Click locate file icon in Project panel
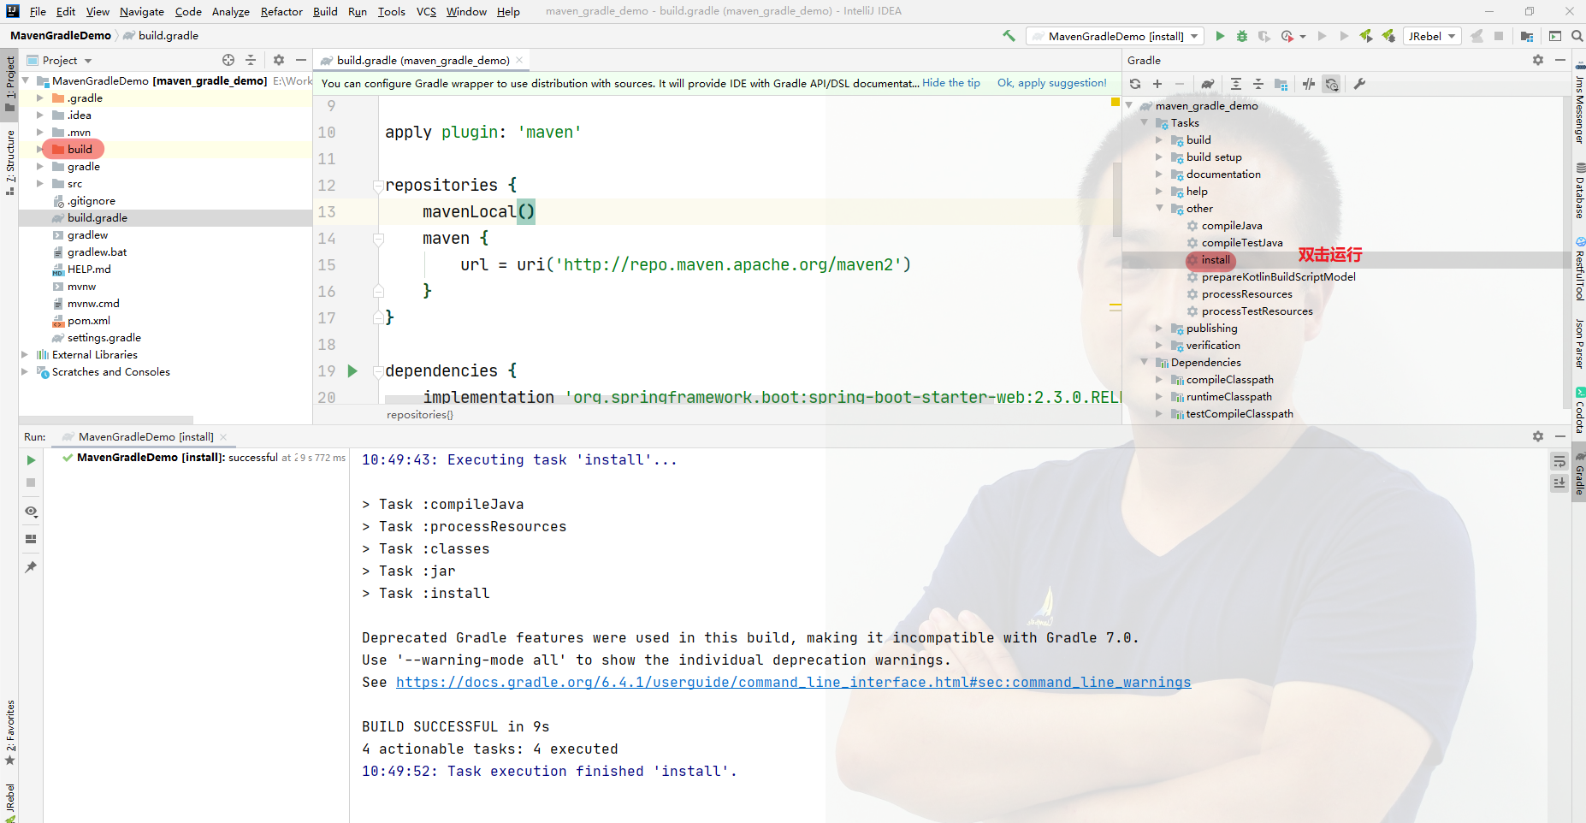This screenshot has width=1586, height=823. (x=228, y=60)
